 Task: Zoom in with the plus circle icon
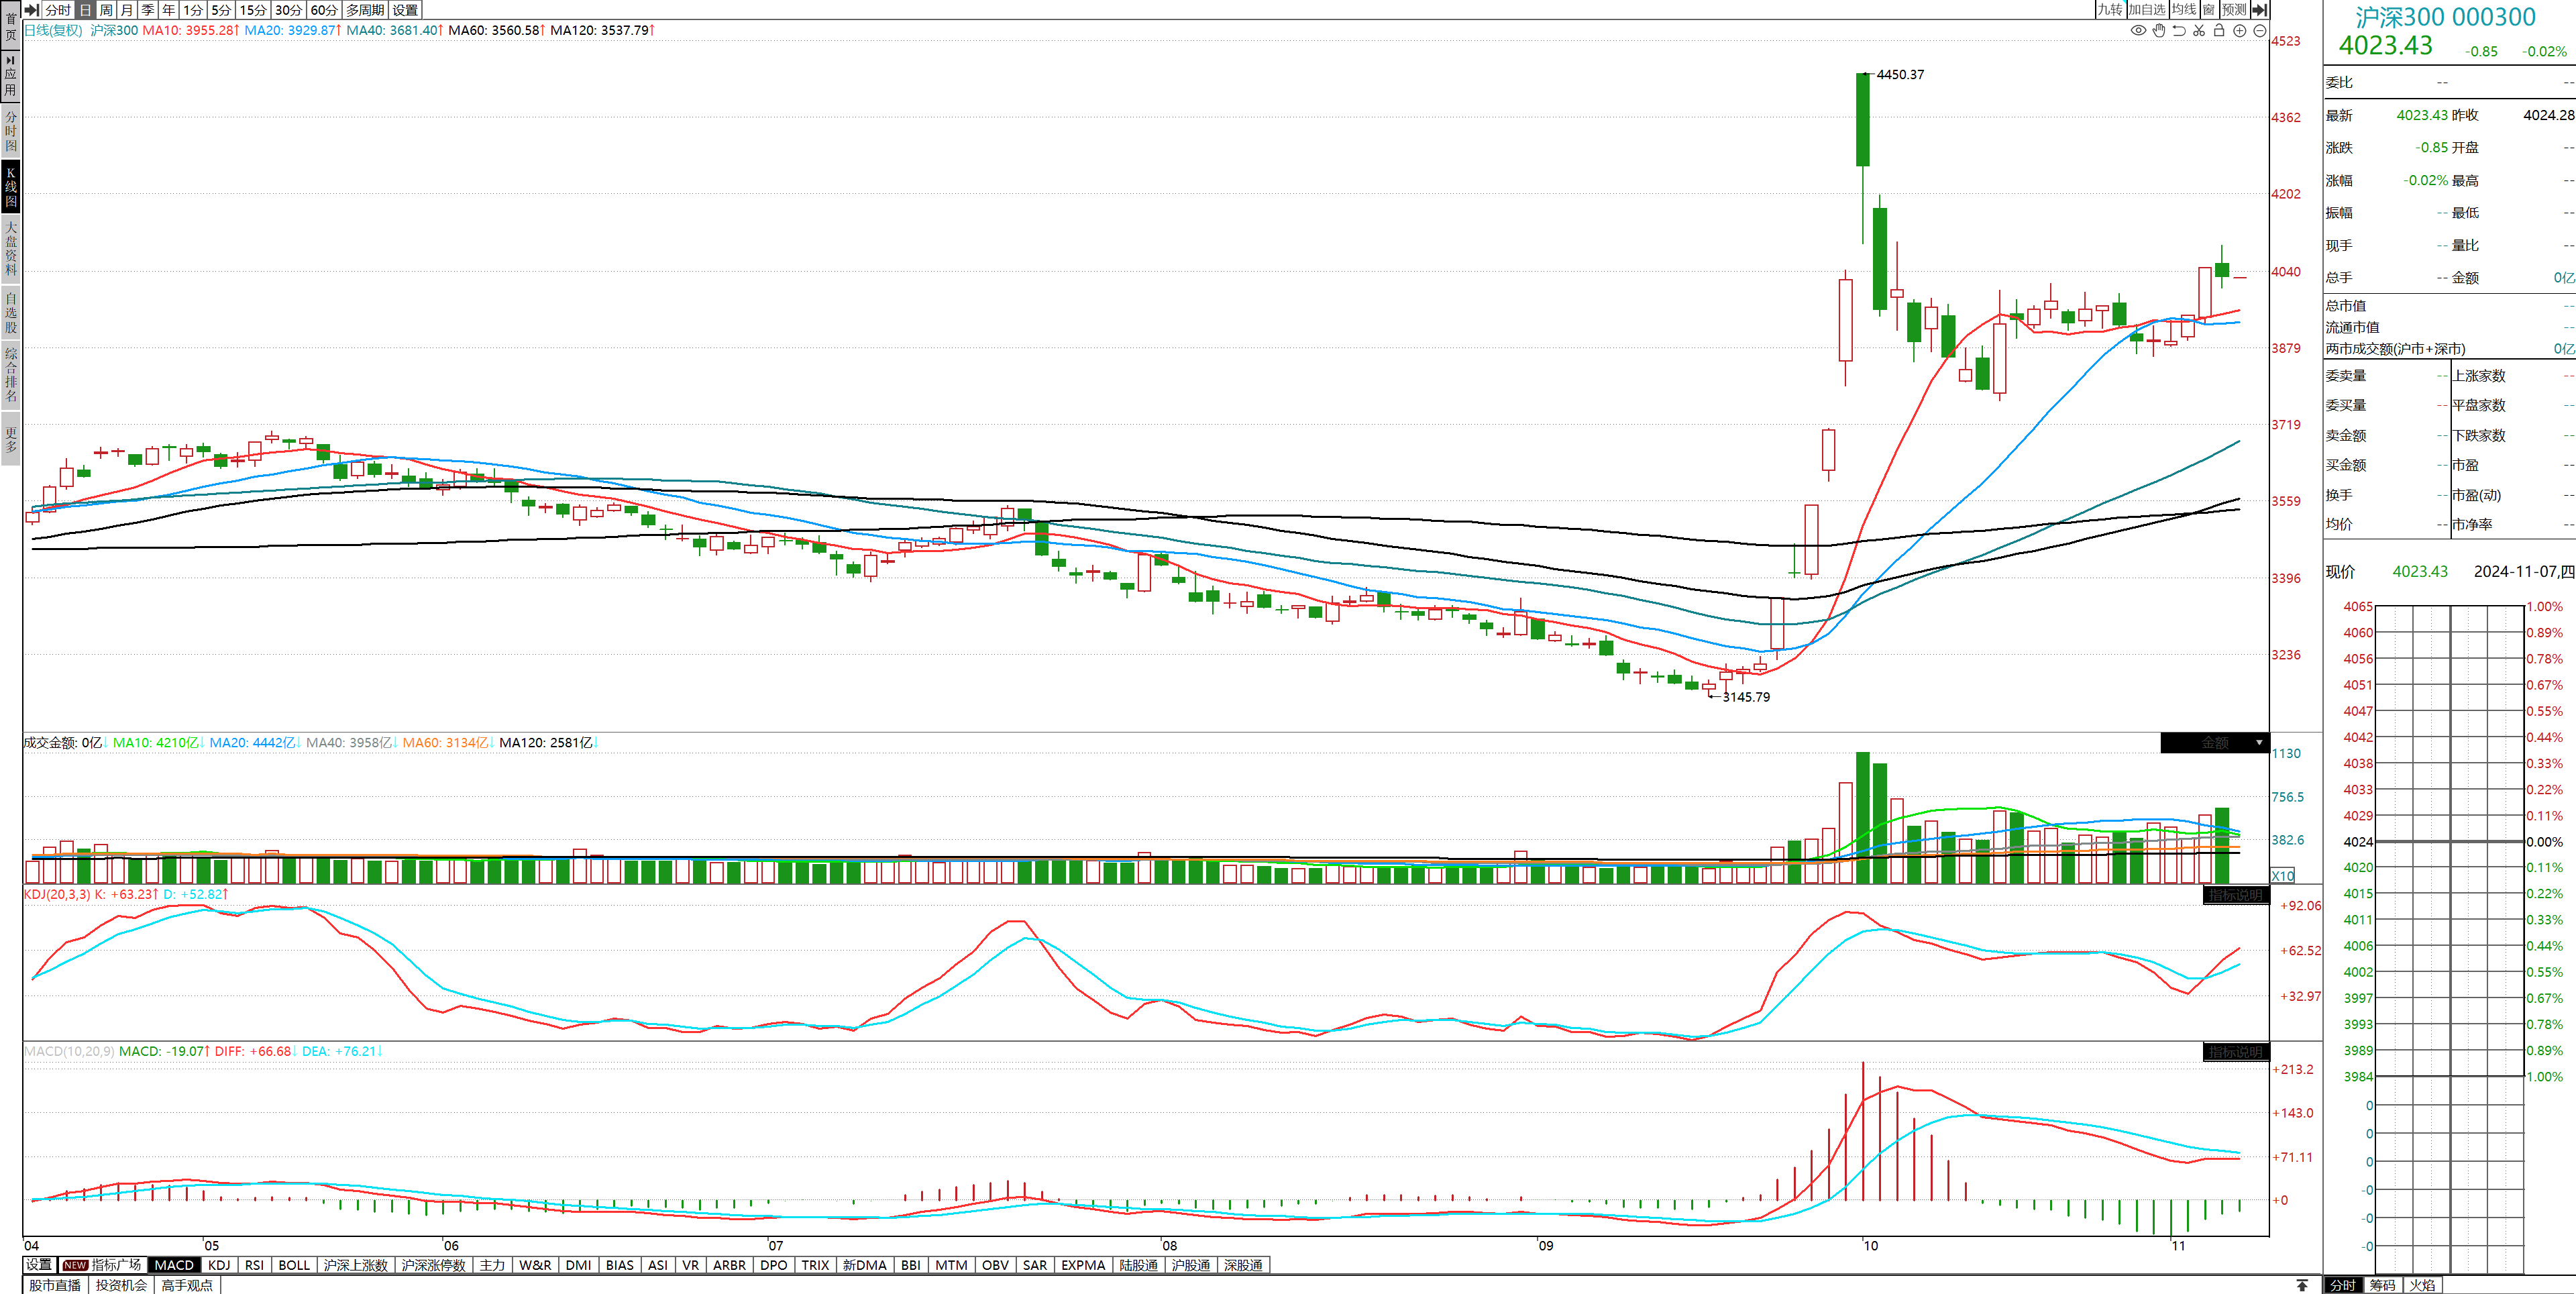tap(2240, 30)
